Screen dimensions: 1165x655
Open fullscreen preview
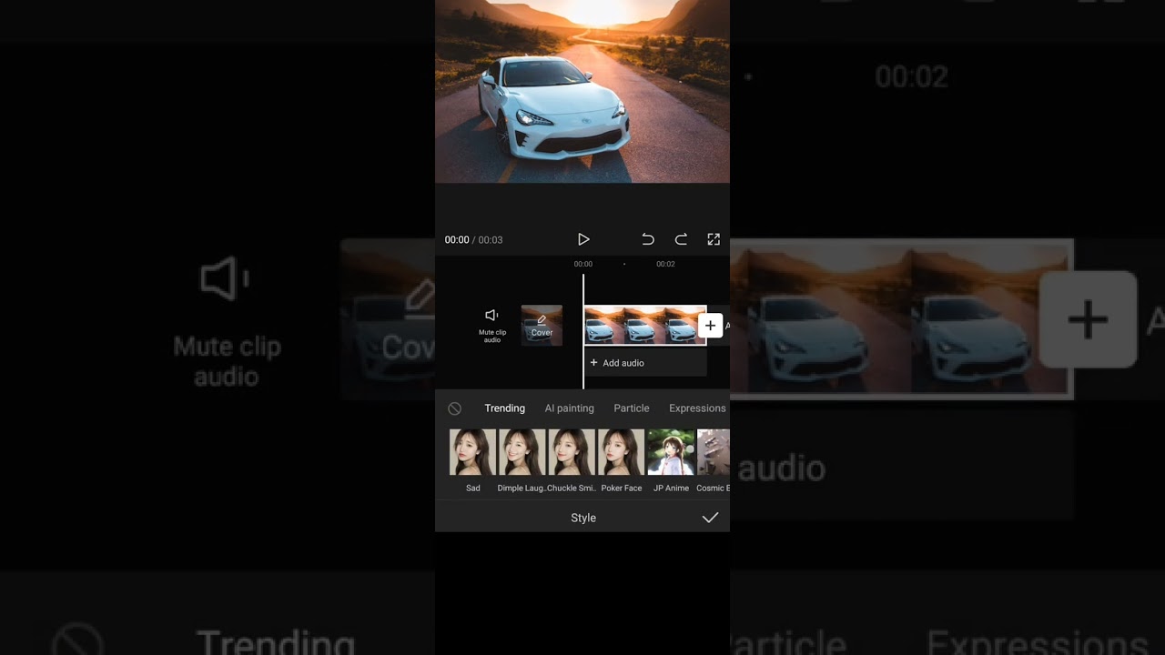[x=714, y=239]
